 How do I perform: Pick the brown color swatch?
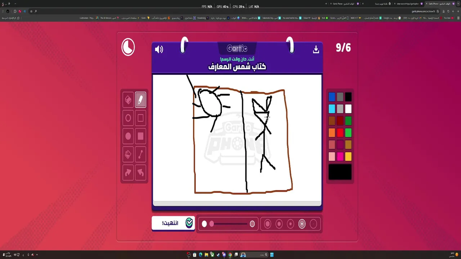[332, 121]
